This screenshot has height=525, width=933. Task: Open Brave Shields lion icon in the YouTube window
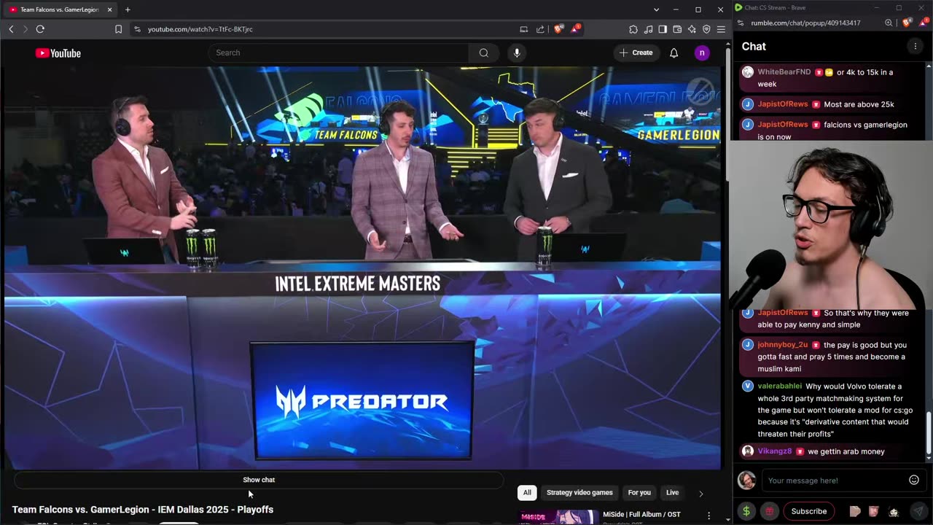[558, 29]
